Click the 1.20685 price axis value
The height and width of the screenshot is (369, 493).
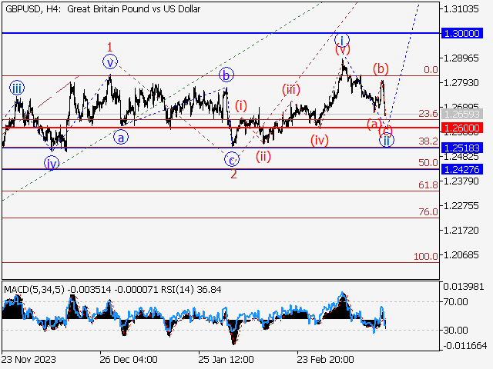coord(461,255)
